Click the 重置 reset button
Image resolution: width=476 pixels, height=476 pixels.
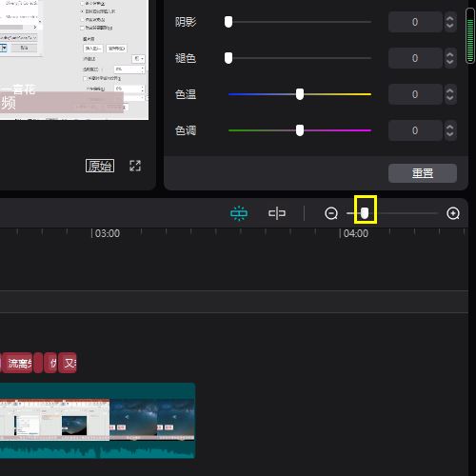coord(423,173)
